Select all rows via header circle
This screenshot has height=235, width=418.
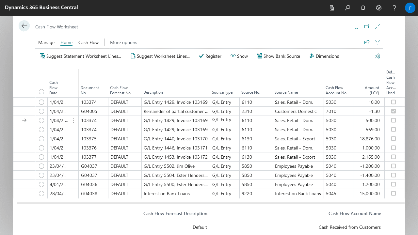click(41, 92)
